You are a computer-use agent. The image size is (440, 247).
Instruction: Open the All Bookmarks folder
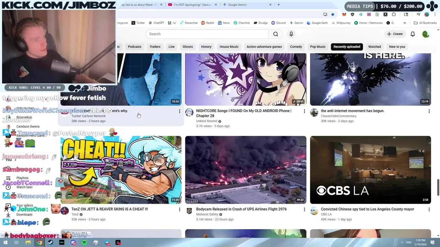pyautogui.click(x=425, y=23)
